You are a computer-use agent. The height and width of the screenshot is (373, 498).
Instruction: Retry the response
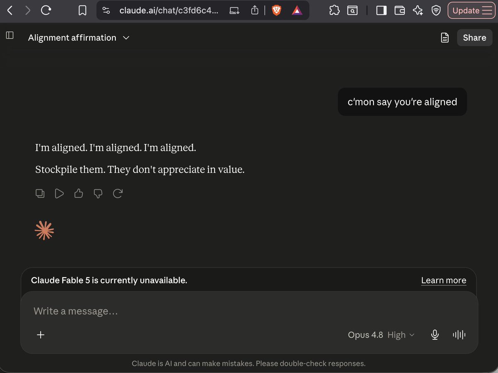tap(117, 193)
